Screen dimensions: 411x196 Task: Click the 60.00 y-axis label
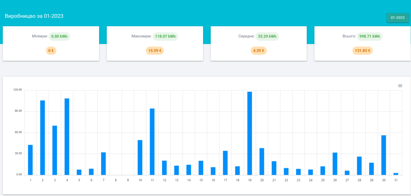point(18,133)
